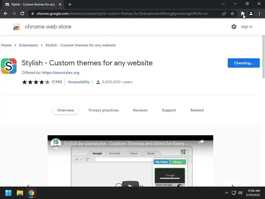Viewport: 265px width, 199px height.
Task: Click the page vertical scrollbar
Action: point(263,56)
